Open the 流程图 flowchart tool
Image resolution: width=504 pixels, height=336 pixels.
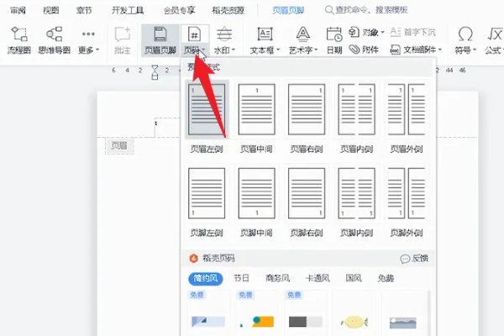click(19, 40)
